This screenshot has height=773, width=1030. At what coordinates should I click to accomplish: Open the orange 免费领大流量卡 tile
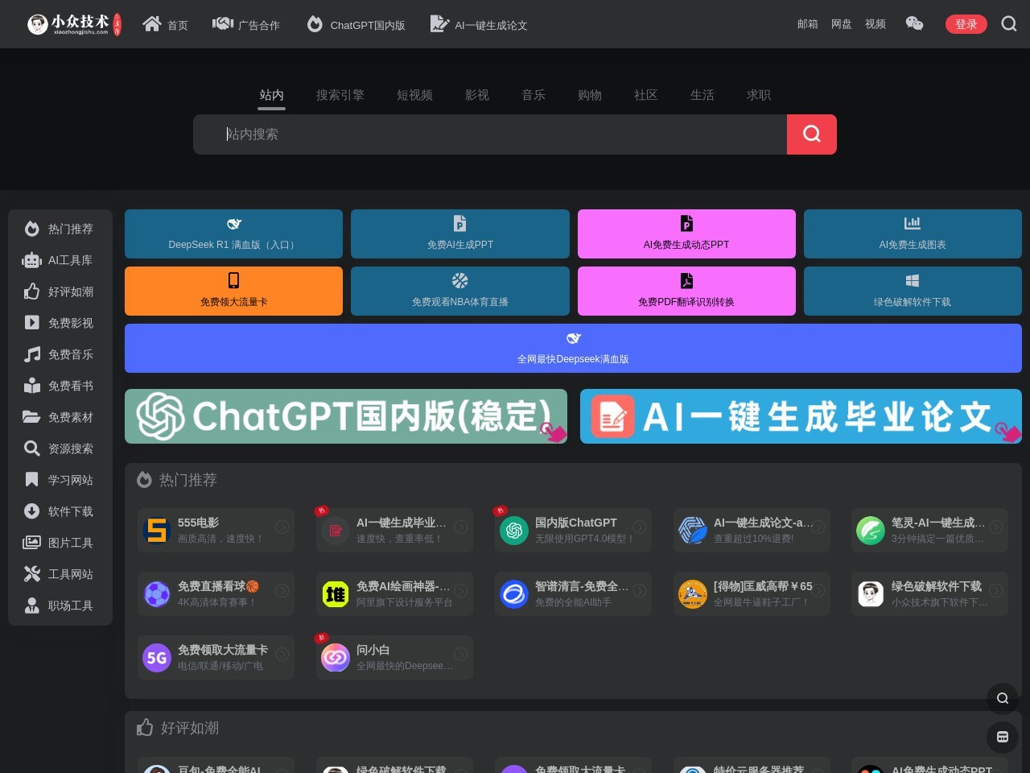click(x=233, y=291)
